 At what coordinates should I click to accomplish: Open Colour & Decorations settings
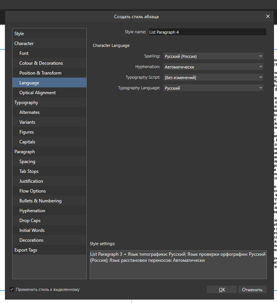(41, 63)
